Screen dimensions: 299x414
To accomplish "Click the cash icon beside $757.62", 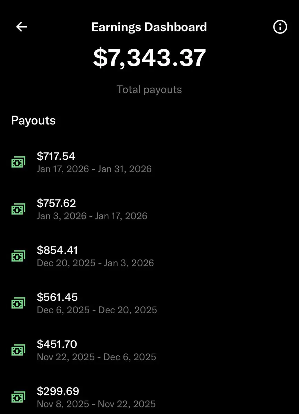I will pyautogui.click(x=18, y=209).
